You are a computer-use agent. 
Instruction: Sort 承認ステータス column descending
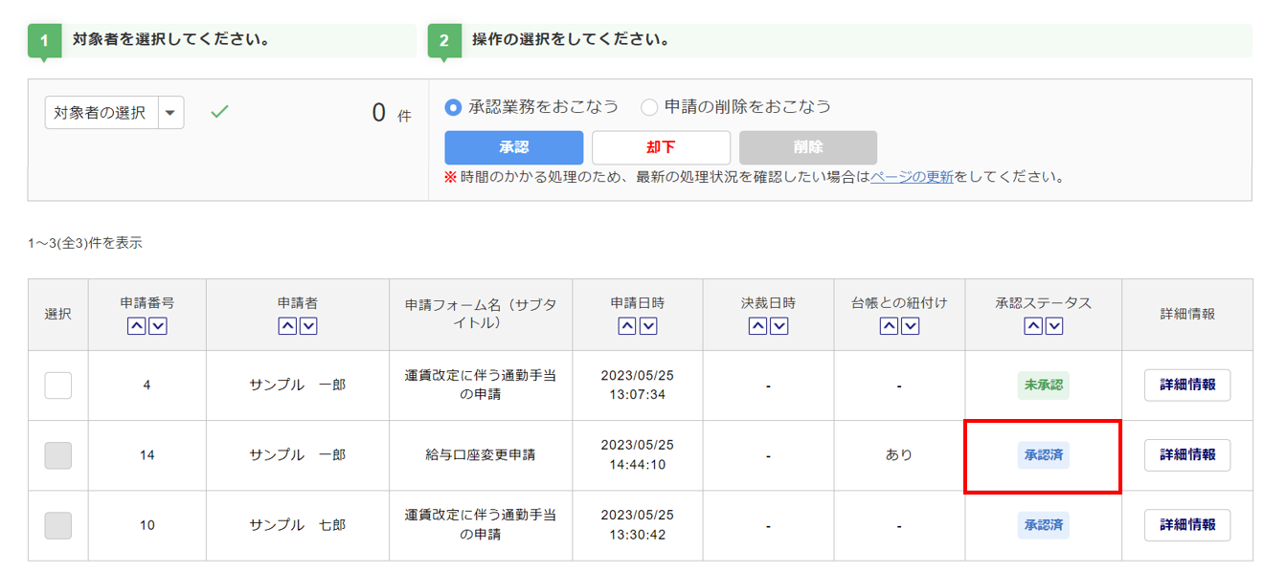point(1054,326)
